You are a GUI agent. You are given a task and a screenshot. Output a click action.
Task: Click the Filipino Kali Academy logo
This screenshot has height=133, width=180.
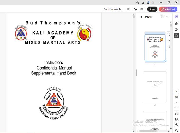(54, 104)
